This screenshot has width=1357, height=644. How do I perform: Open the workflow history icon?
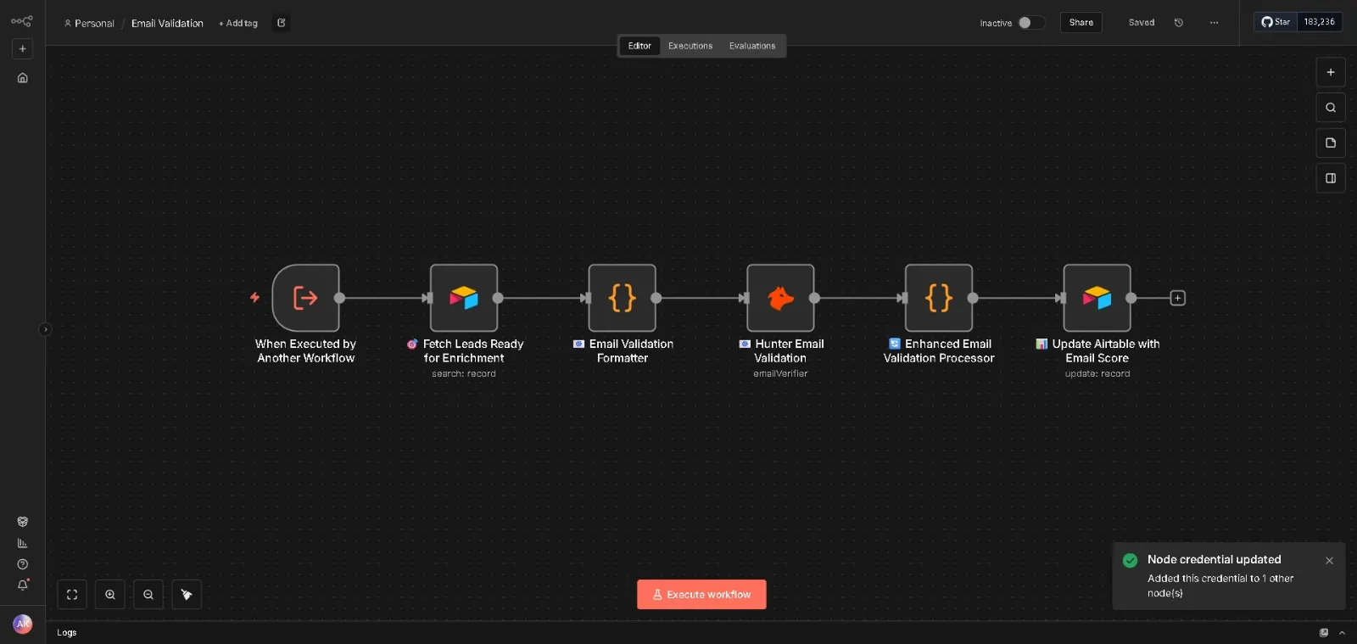click(x=1179, y=23)
